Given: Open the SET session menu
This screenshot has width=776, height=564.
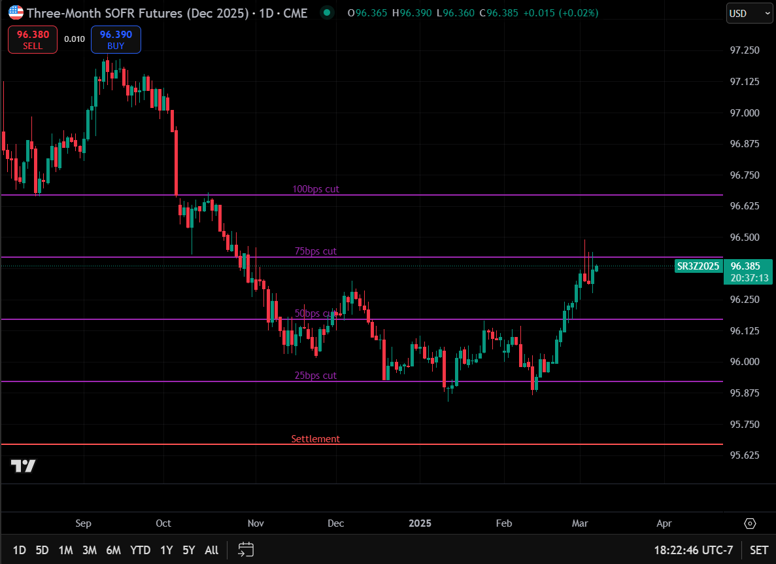Looking at the screenshot, I should pyautogui.click(x=759, y=550).
